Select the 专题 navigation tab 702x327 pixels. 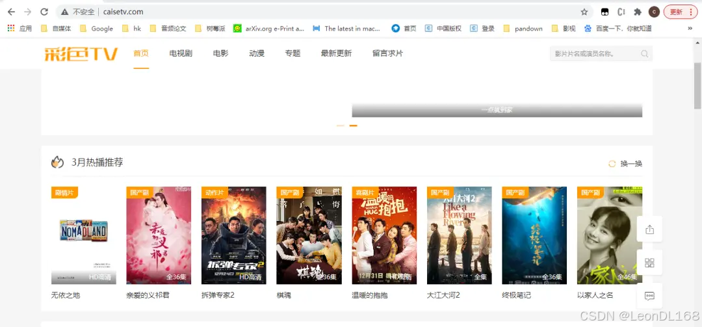click(x=292, y=53)
